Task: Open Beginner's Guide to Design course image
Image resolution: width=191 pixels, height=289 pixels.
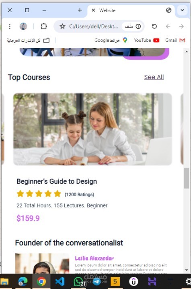Action: pyautogui.click(x=92, y=129)
